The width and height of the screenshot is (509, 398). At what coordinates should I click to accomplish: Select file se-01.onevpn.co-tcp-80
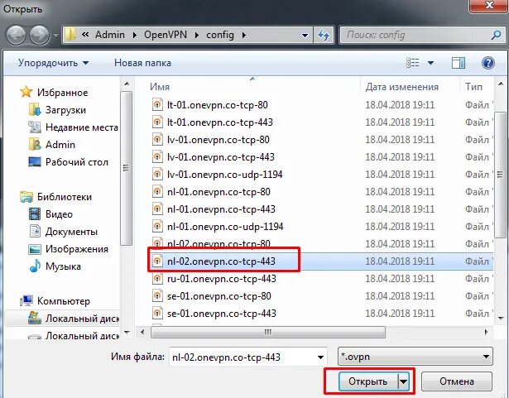(218, 296)
